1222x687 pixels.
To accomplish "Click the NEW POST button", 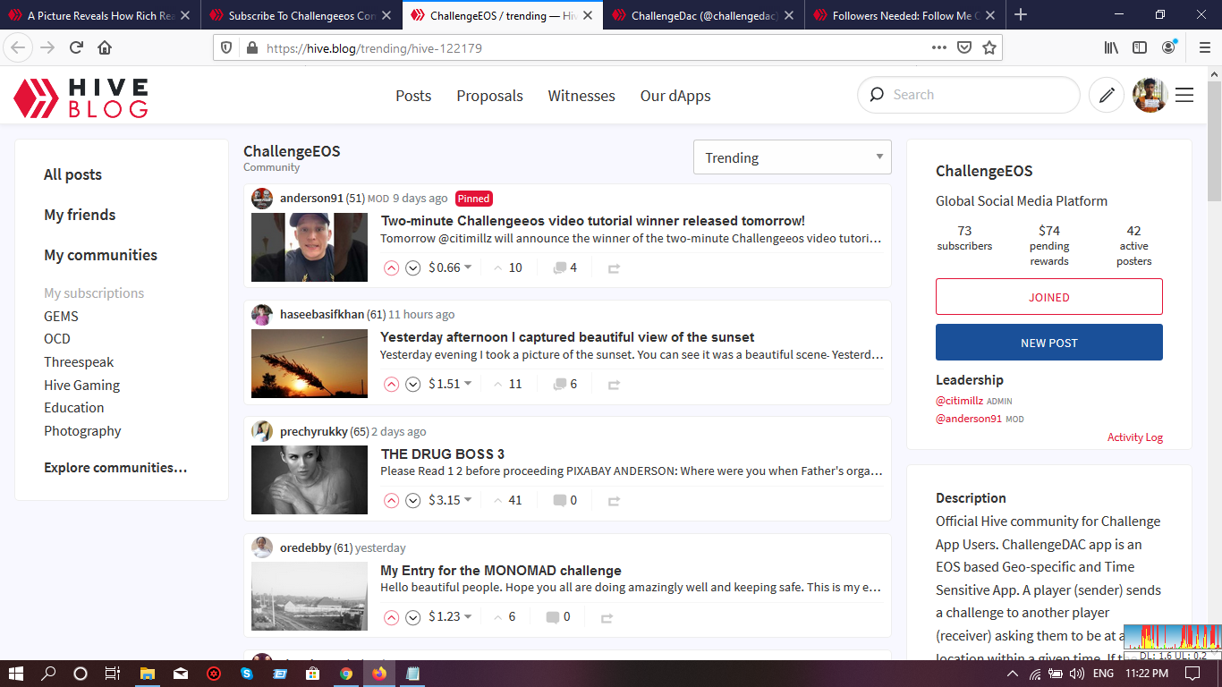I will point(1048,342).
